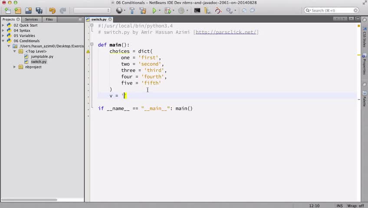Click the Projects panel horizontal scrollbar

coord(30,200)
